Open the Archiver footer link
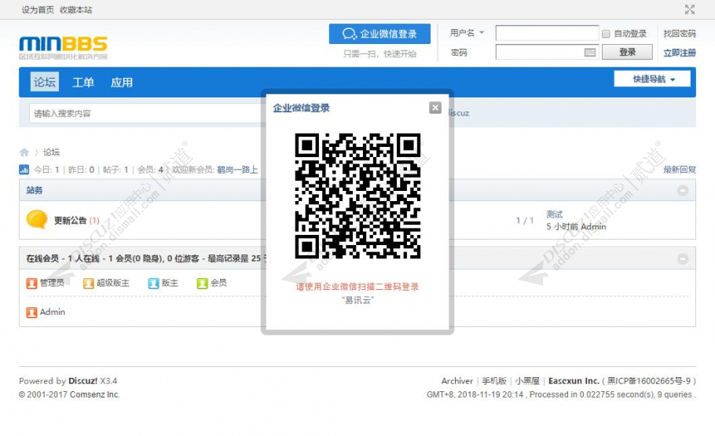 (457, 381)
